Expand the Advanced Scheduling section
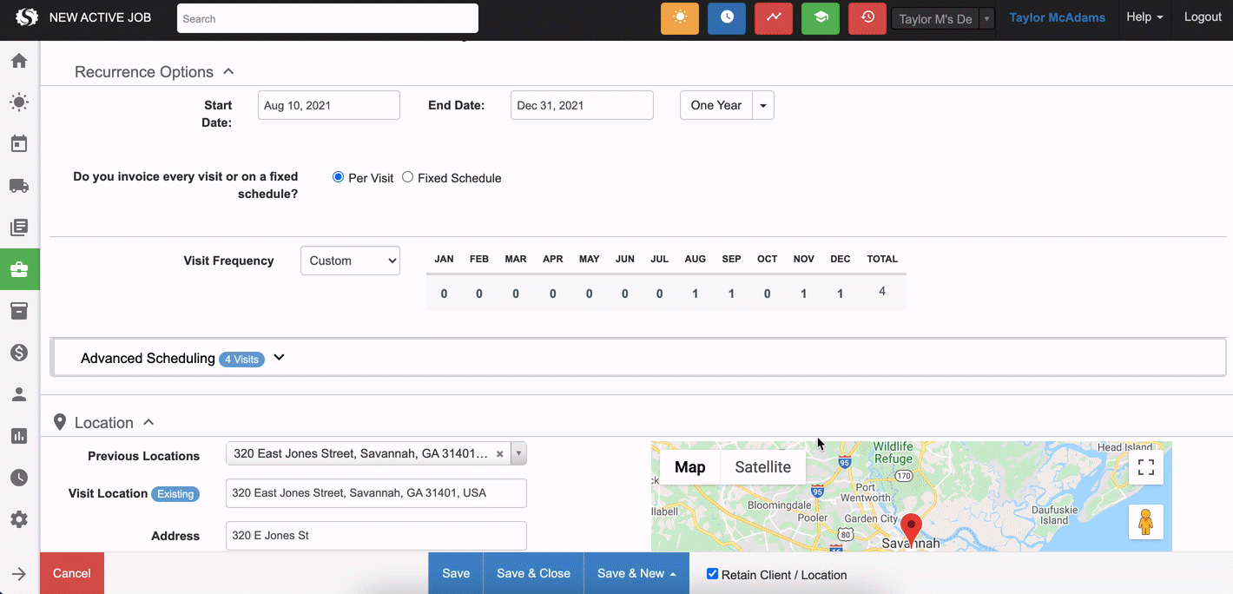Viewport: 1233px width, 594px height. tap(279, 358)
